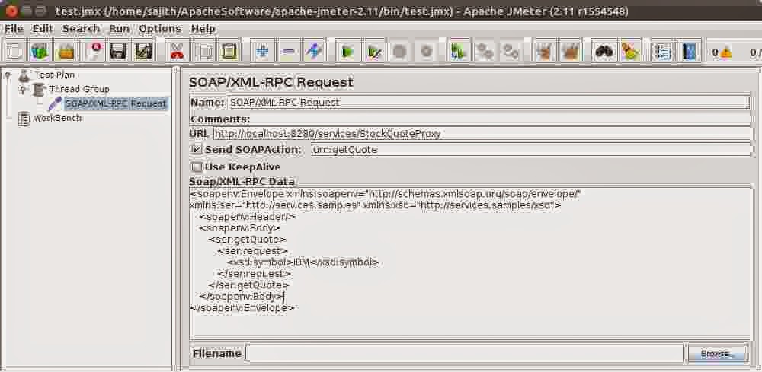This screenshot has width=762, height=372.
Task: Click the </ser:request> closing line
Action: tap(255, 274)
